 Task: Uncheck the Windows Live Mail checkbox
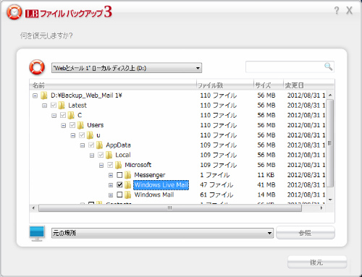coord(119,185)
